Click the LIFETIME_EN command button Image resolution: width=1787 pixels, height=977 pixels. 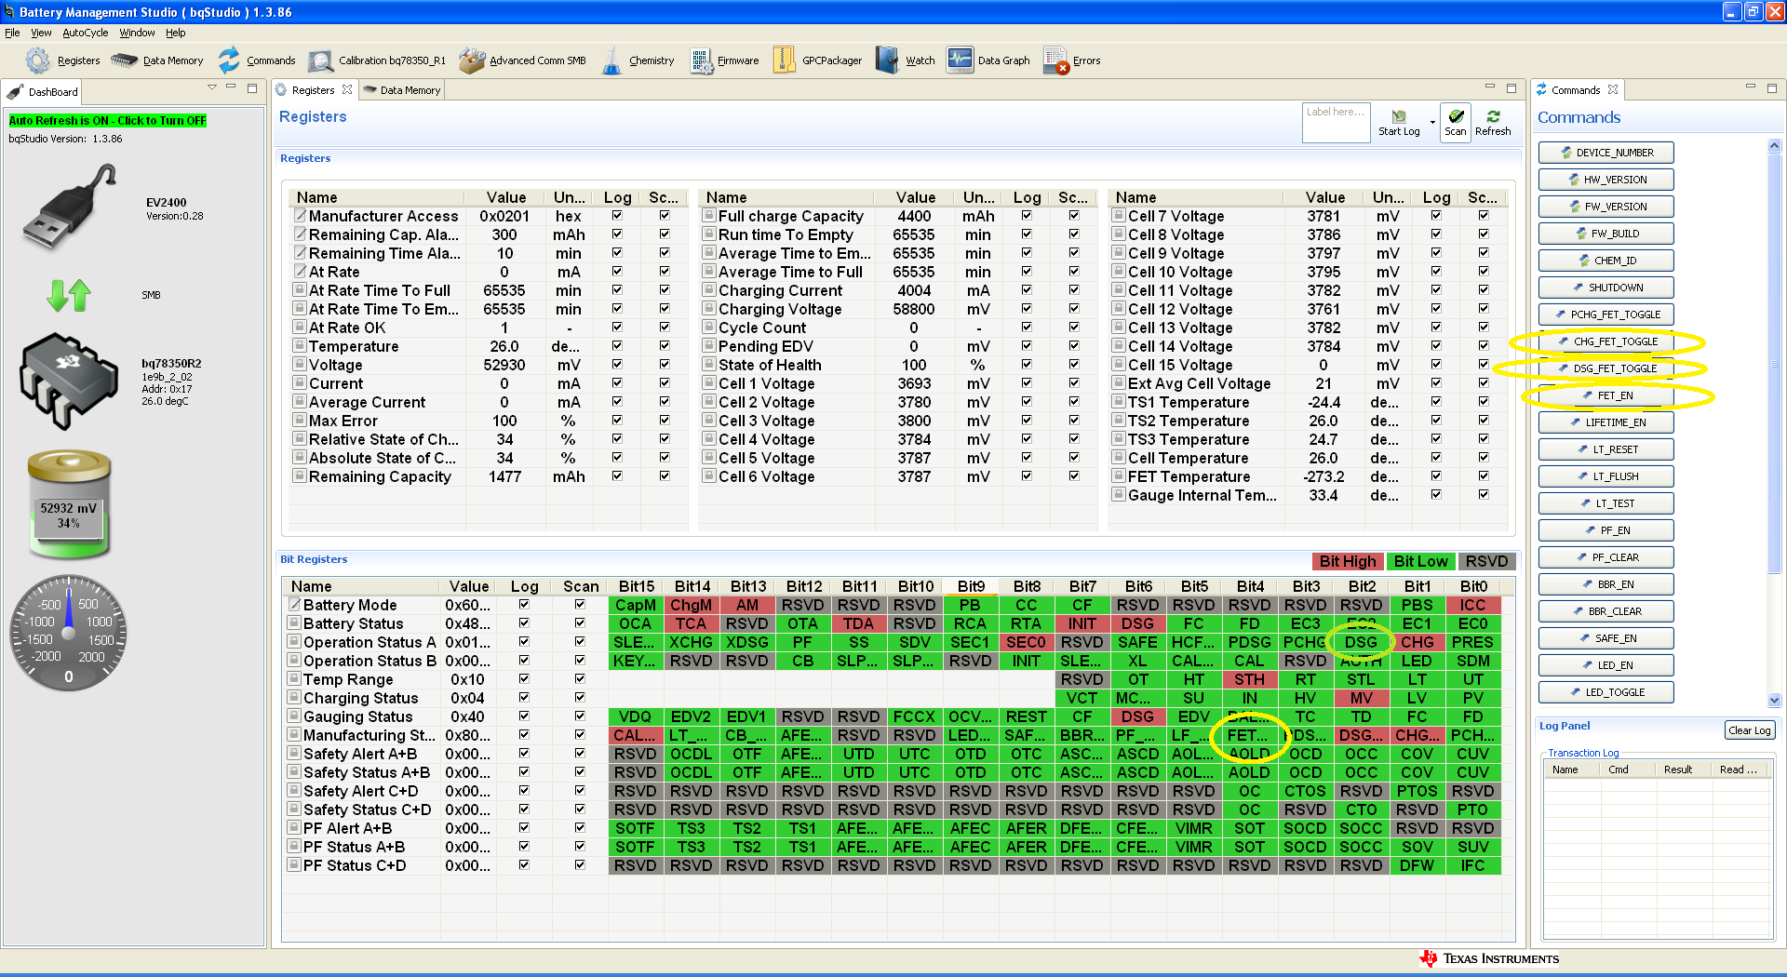[1606, 422]
